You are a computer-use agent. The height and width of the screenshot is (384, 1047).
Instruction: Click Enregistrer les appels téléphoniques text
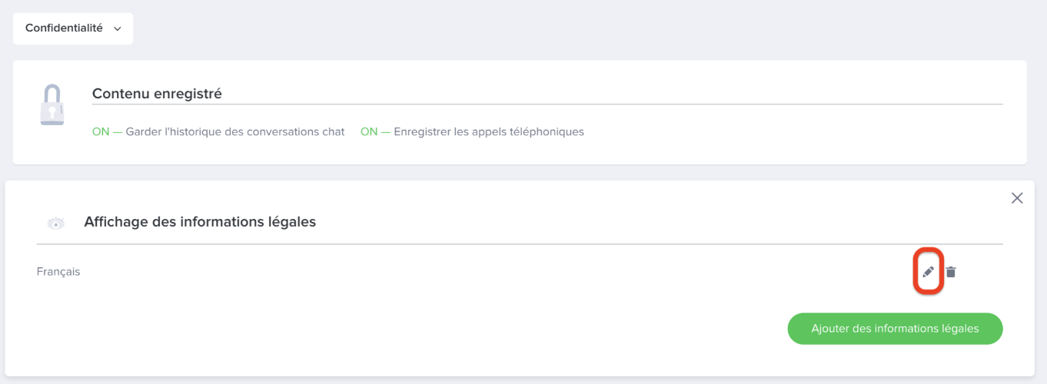pos(489,132)
